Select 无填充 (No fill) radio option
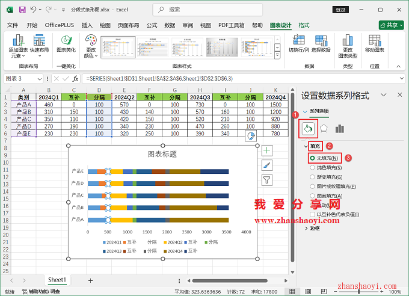The image size is (409, 296). click(313, 158)
